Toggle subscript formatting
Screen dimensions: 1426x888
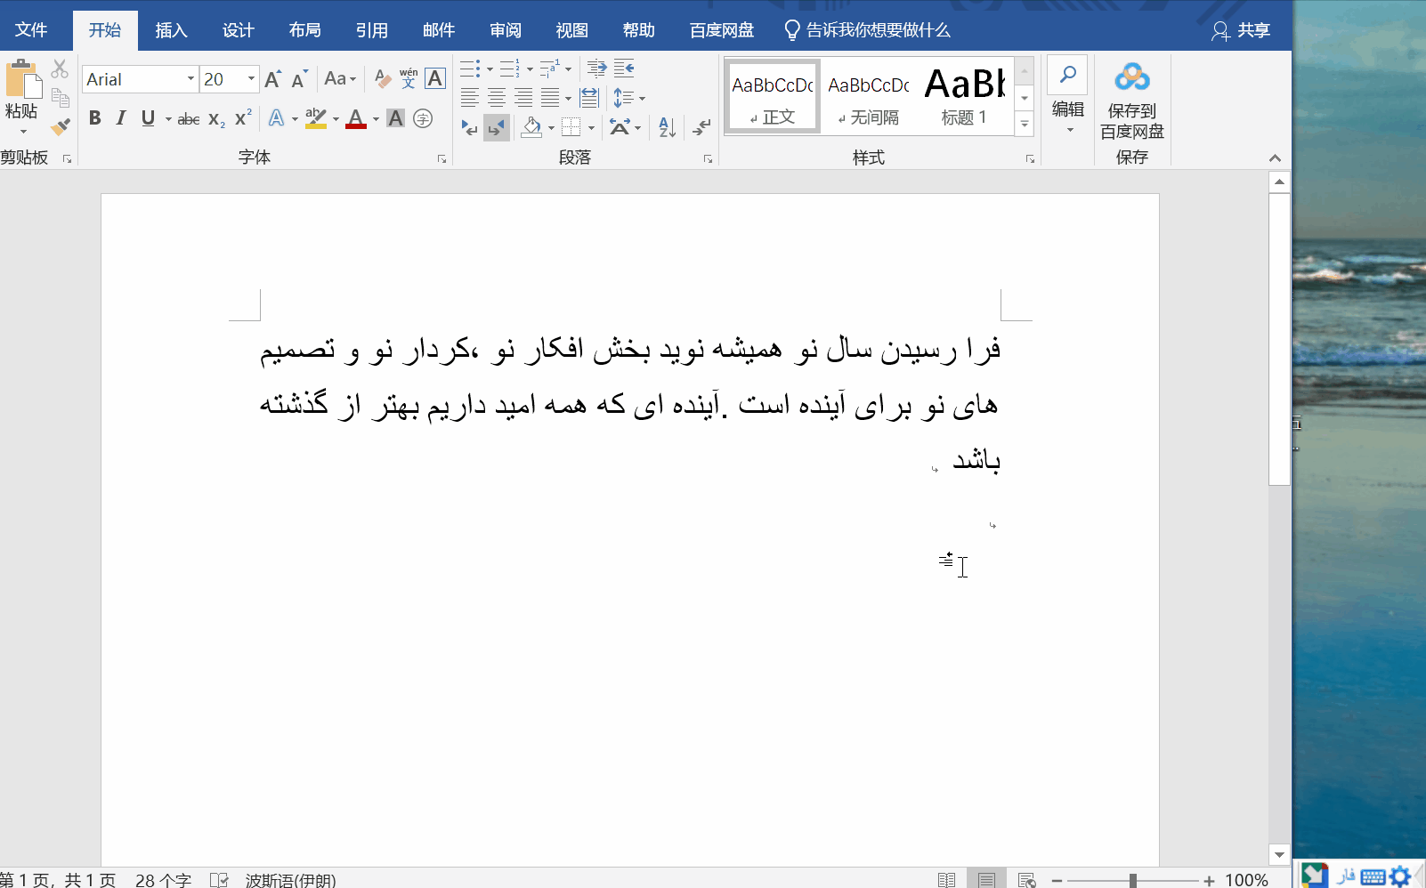coord(216,118)
